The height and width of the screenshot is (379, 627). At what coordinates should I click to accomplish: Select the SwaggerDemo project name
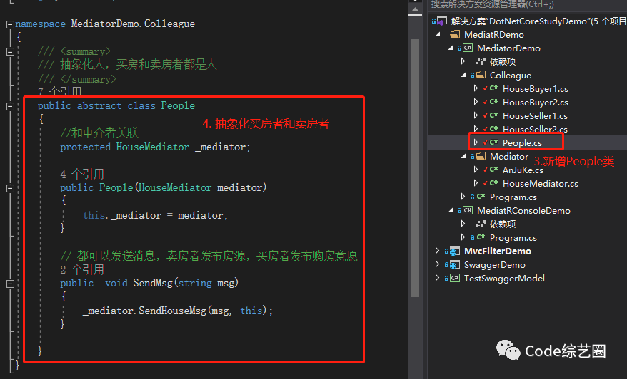click(495, 265)
